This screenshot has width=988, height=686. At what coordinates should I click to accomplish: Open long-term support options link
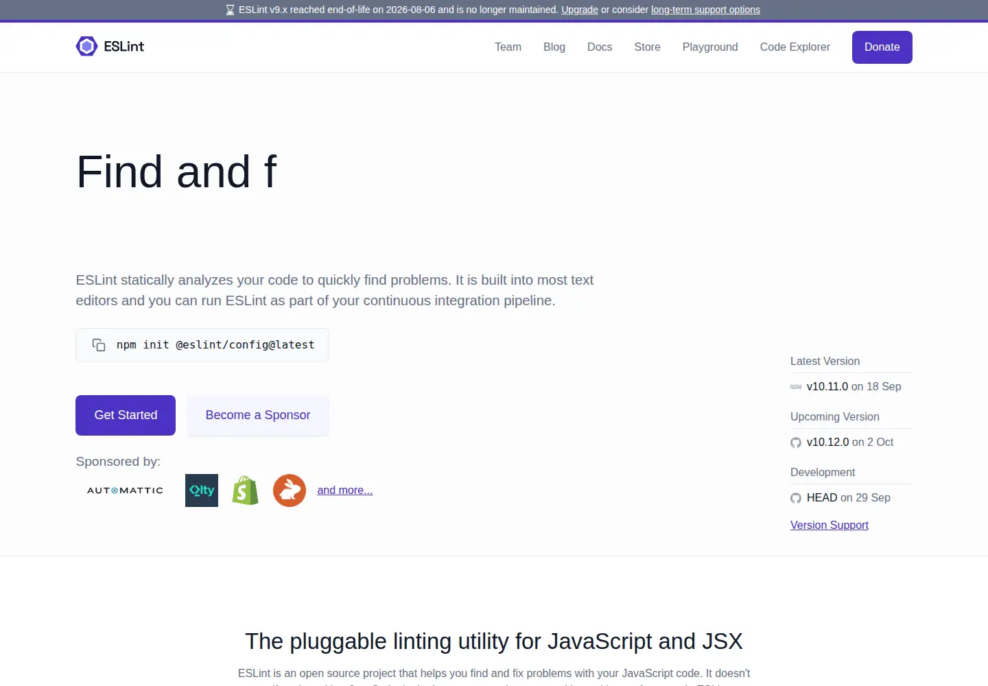coord(705,10)
